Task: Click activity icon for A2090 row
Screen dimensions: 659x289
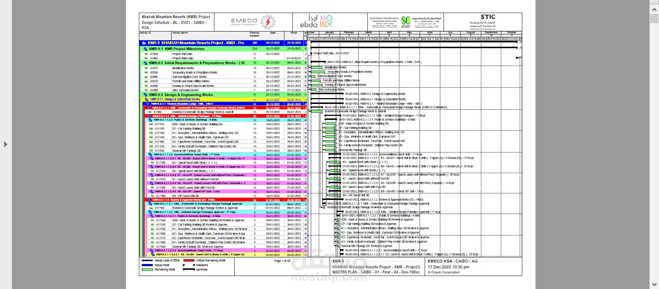Action: 147,90
